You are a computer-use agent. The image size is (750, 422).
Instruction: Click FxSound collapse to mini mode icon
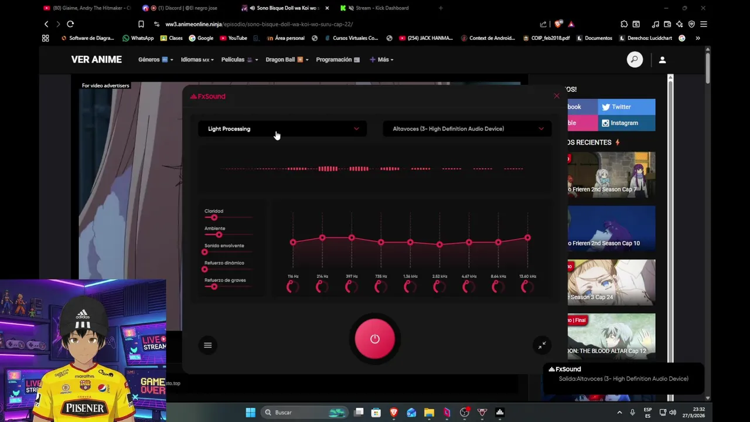coord(542,345)
